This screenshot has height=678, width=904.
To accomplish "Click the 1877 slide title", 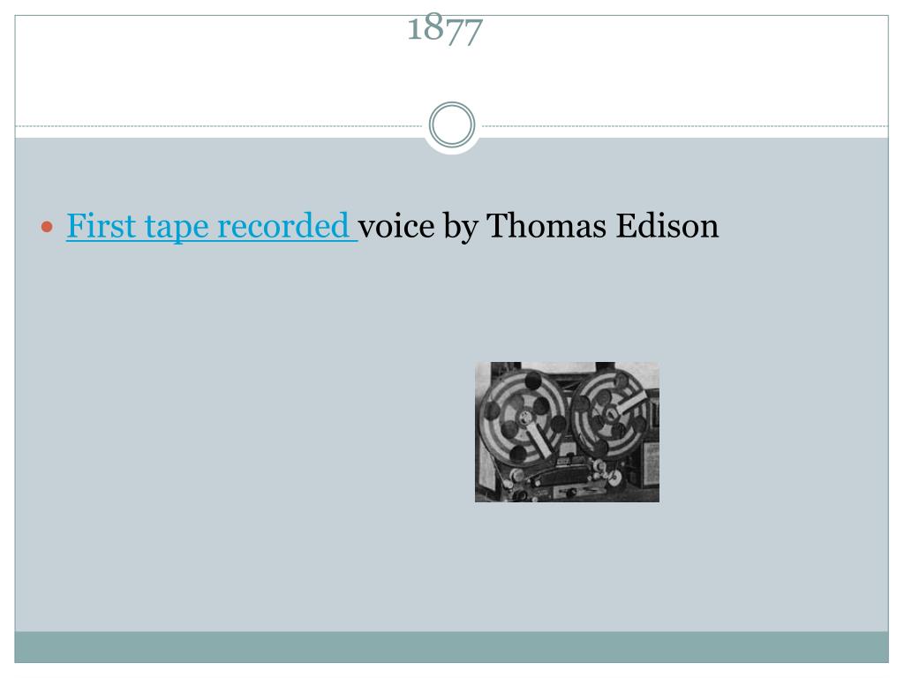I will (445, 28).
